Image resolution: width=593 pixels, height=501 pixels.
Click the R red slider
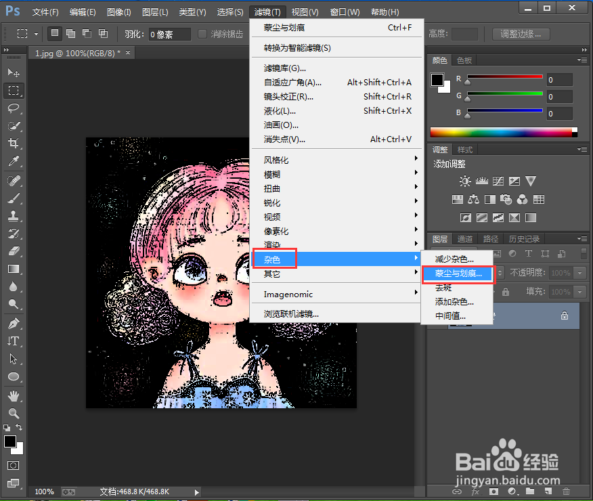point(505,79)
